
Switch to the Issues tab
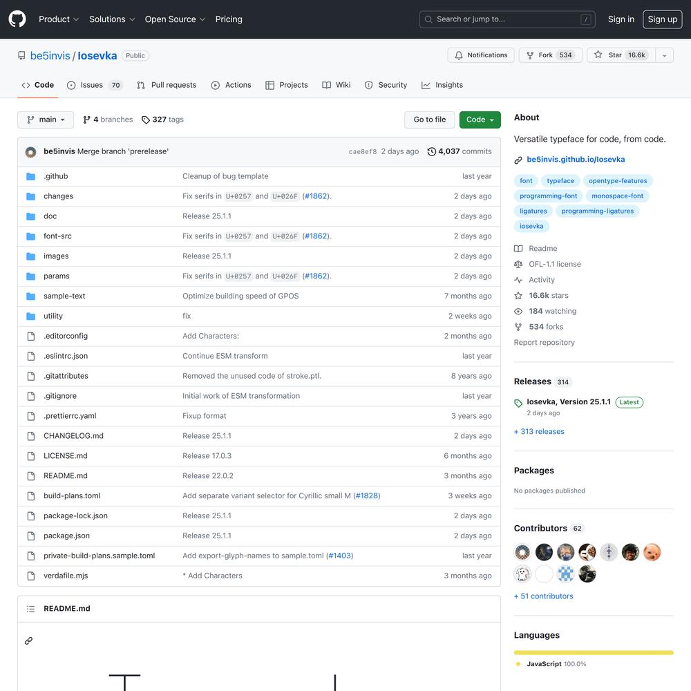click(95, 85)
